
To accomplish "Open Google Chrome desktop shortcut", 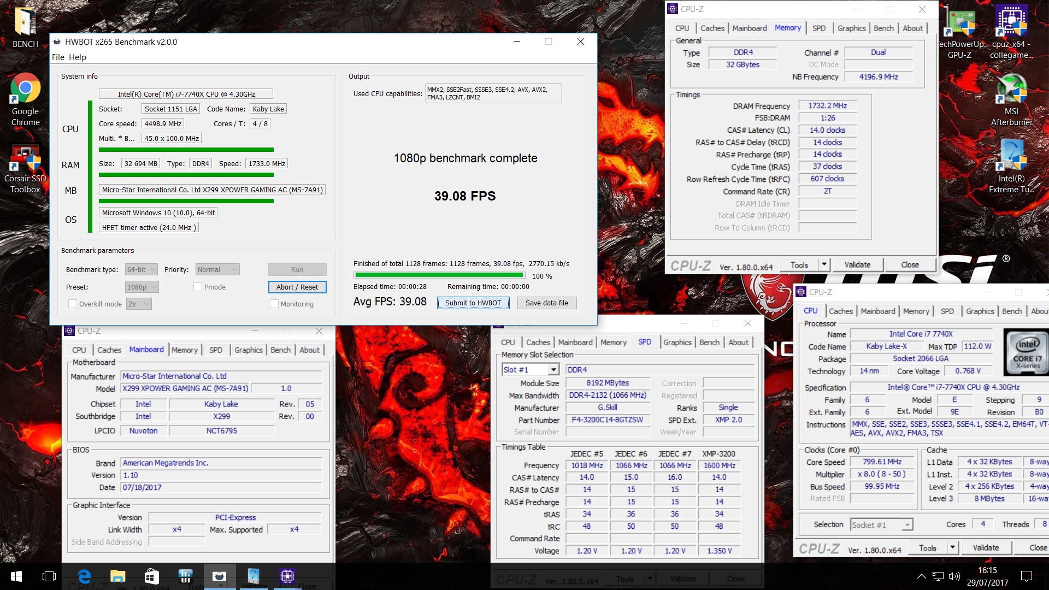I will click(x=25, y=100).
